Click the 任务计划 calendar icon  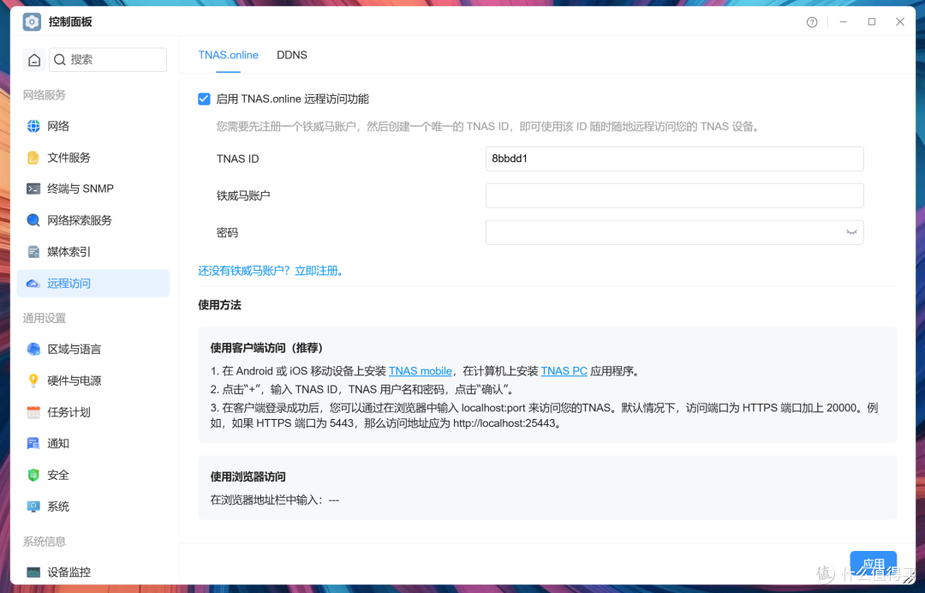(33, 412)
